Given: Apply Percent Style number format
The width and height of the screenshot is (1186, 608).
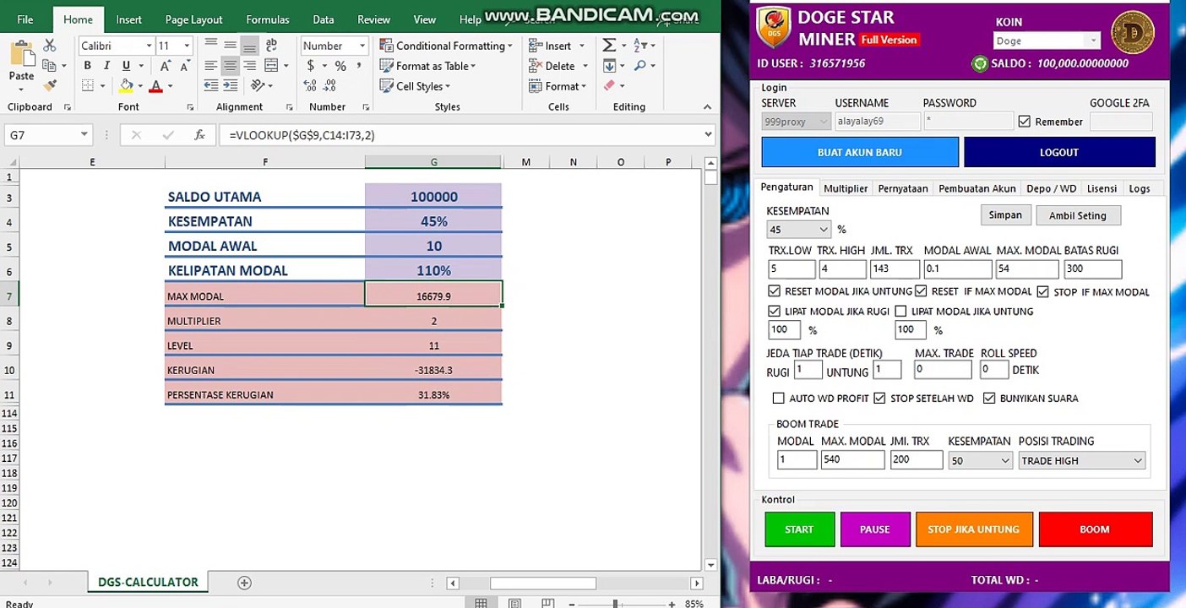Looking at the screenshot, I should pyautogui.click(x=340, y=66).
